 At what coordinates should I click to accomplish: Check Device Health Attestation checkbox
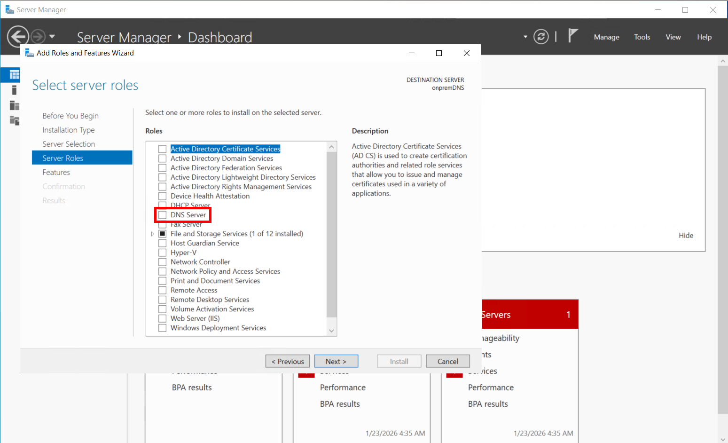(163, 196)
